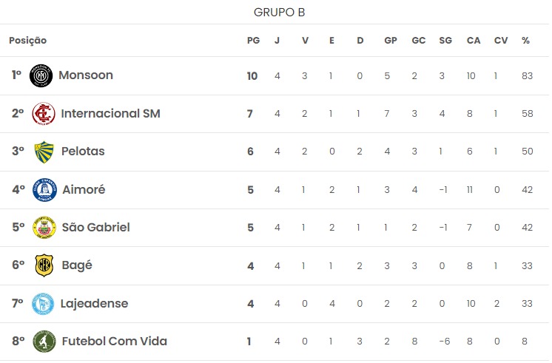Open the Monsoon team name link

[86, 75]
